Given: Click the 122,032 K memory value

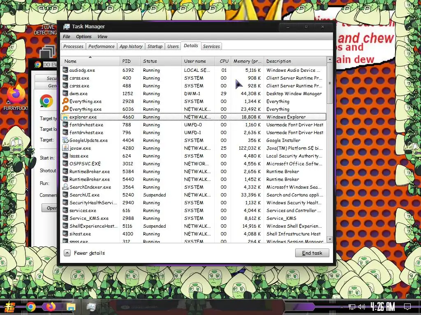Looking at the screenshot, I should point(250,148).
